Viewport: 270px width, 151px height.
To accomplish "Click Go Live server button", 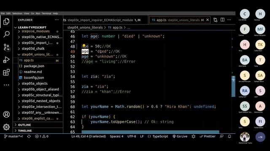I will click(180, 136).
